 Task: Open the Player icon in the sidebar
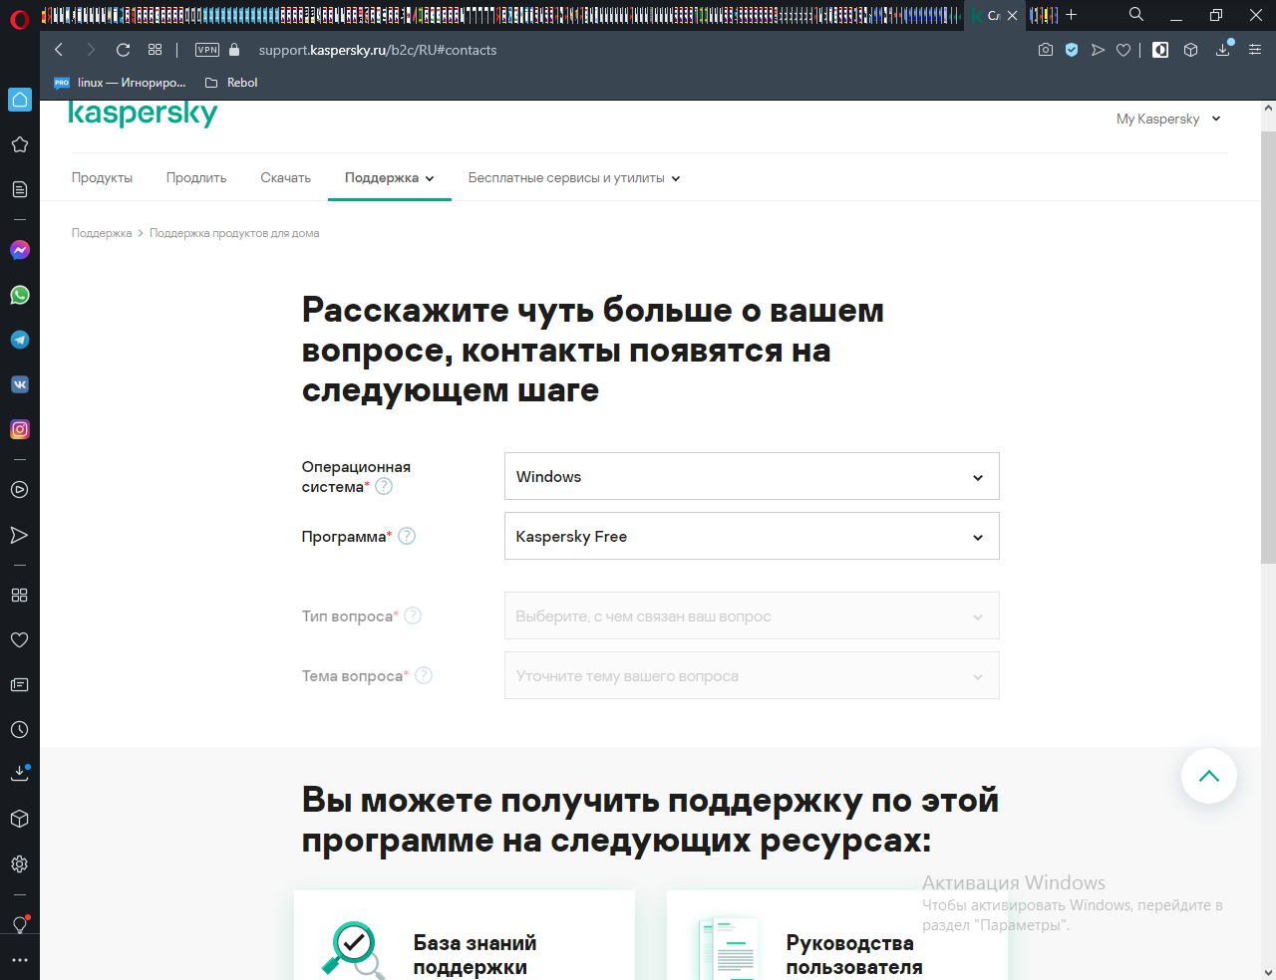[x=19, y=490]
